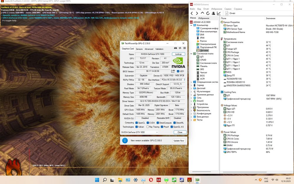The width and height of the screenshot is (294, 184).
Task: Click the BIOS share/export icon
Action: pos(173,71)
